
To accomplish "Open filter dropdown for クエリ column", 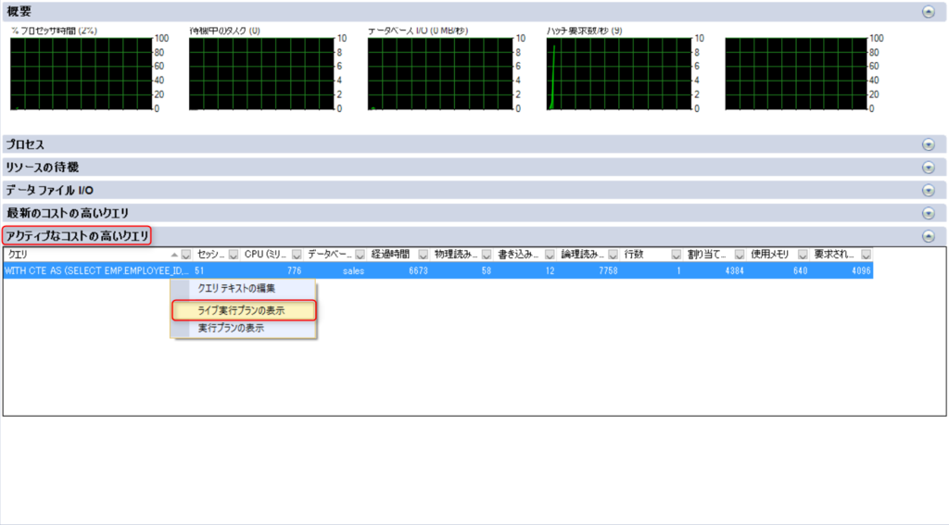I will [x=185, y=255].
